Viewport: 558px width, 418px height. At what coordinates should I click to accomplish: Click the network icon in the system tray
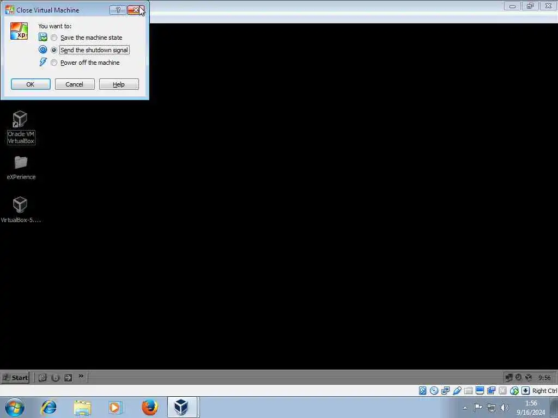(x=492, y=408)
